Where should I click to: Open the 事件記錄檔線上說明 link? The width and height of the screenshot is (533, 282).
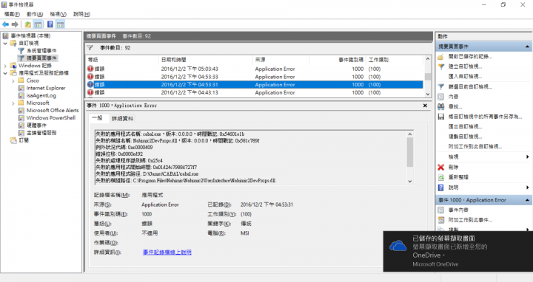pyautogui.click(x=167, y=252)
